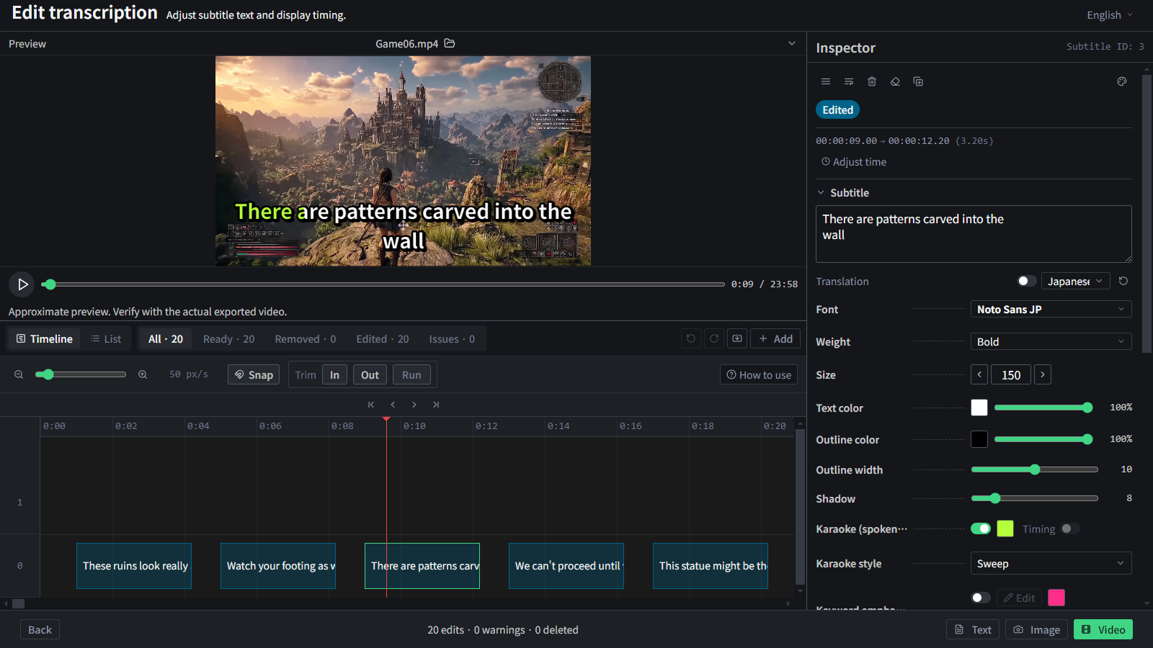Select All · 20 filter

click(x=166, y=338)
